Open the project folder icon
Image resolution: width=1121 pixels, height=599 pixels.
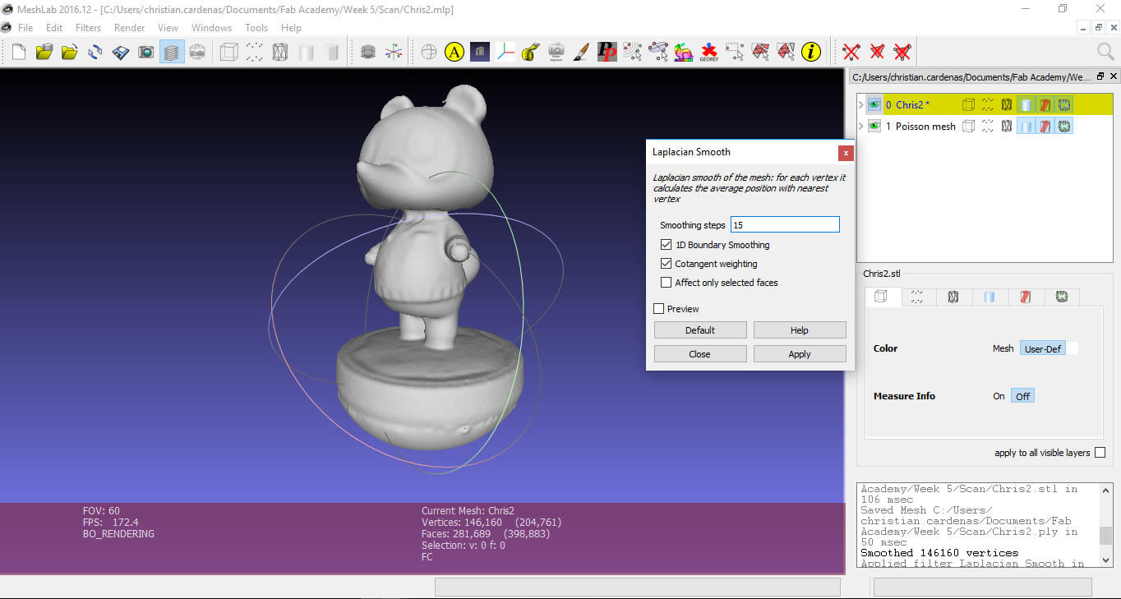coord(44,53)
